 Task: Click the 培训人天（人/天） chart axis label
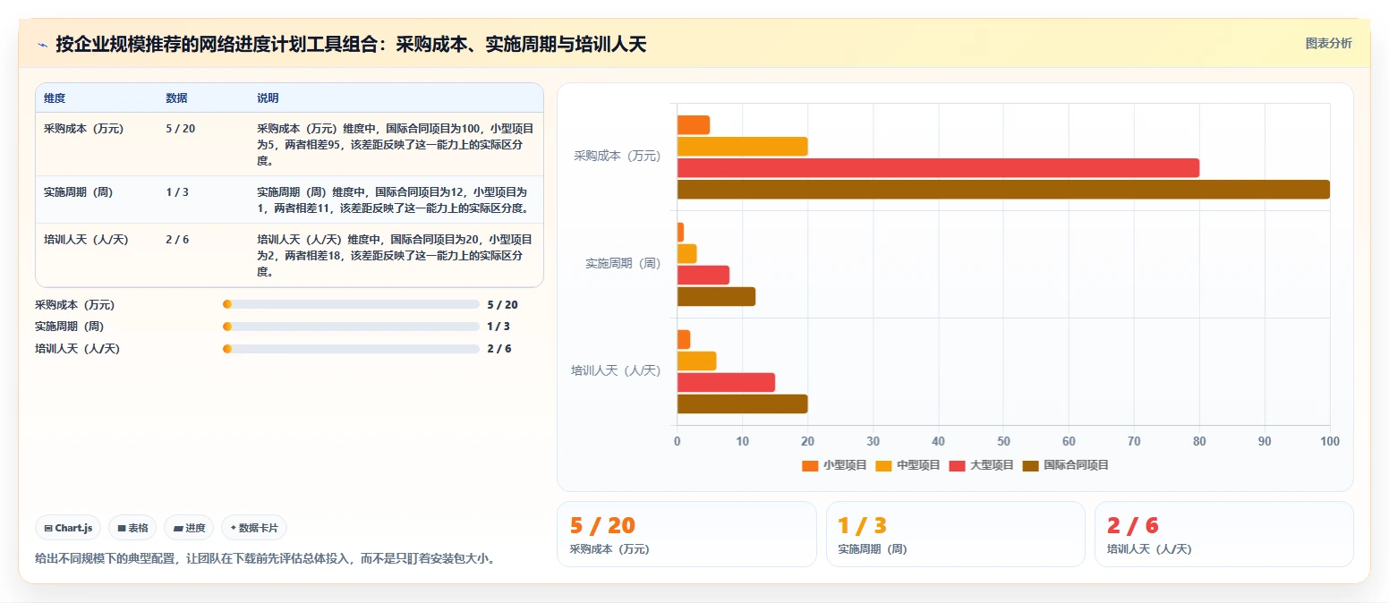point(616,370)
